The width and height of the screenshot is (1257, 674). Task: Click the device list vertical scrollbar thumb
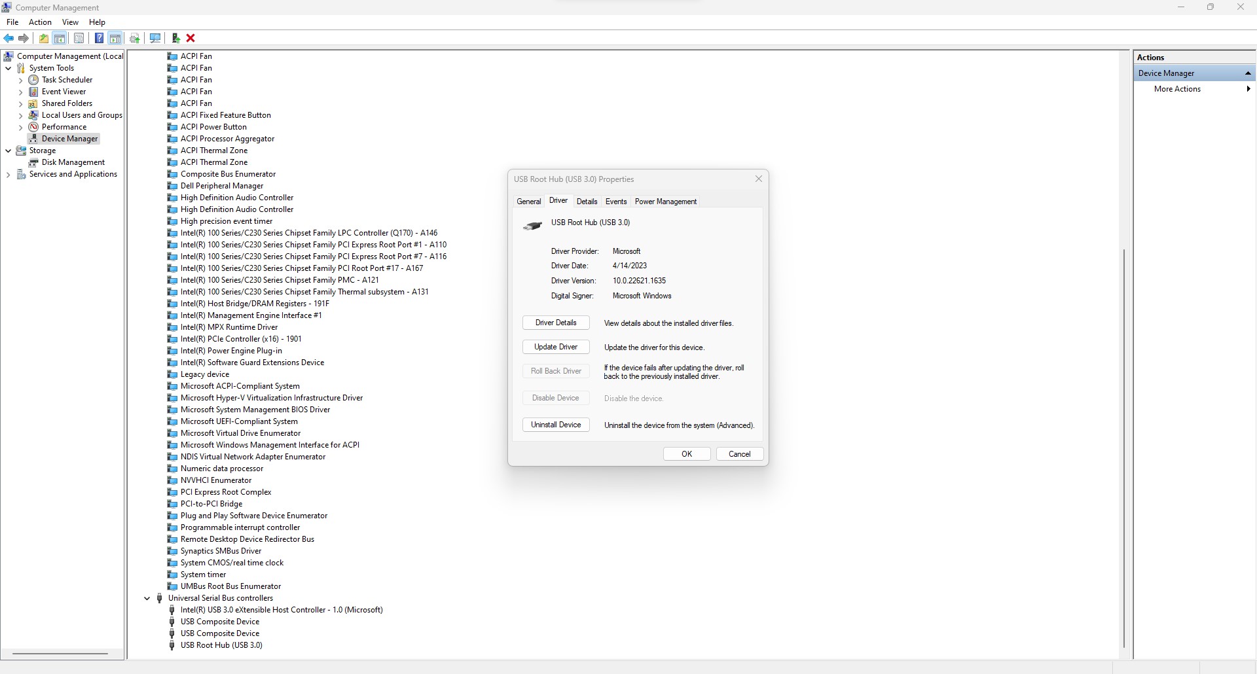(1123, 448)
